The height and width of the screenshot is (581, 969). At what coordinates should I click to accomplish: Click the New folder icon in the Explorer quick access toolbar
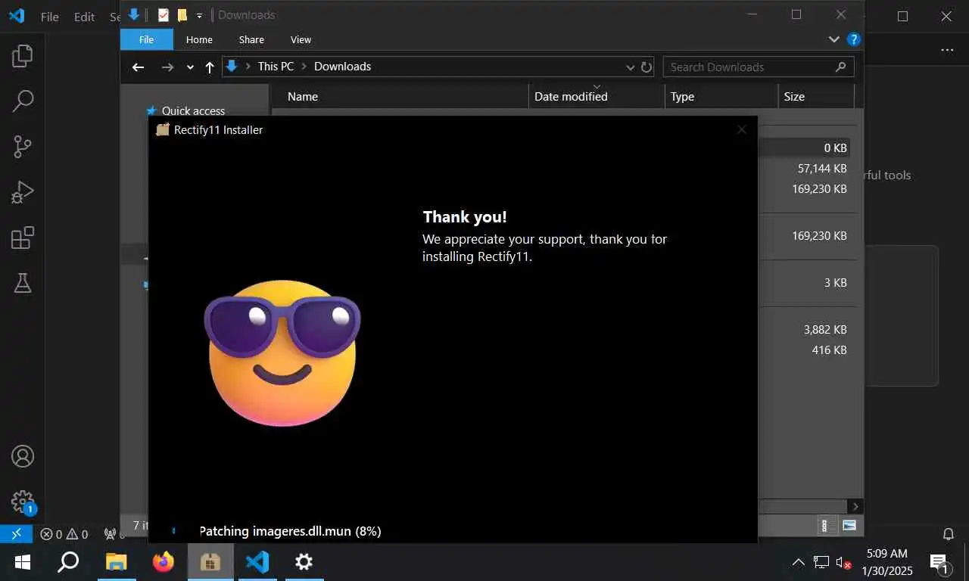pyautogui.click(x=182, y=14)
